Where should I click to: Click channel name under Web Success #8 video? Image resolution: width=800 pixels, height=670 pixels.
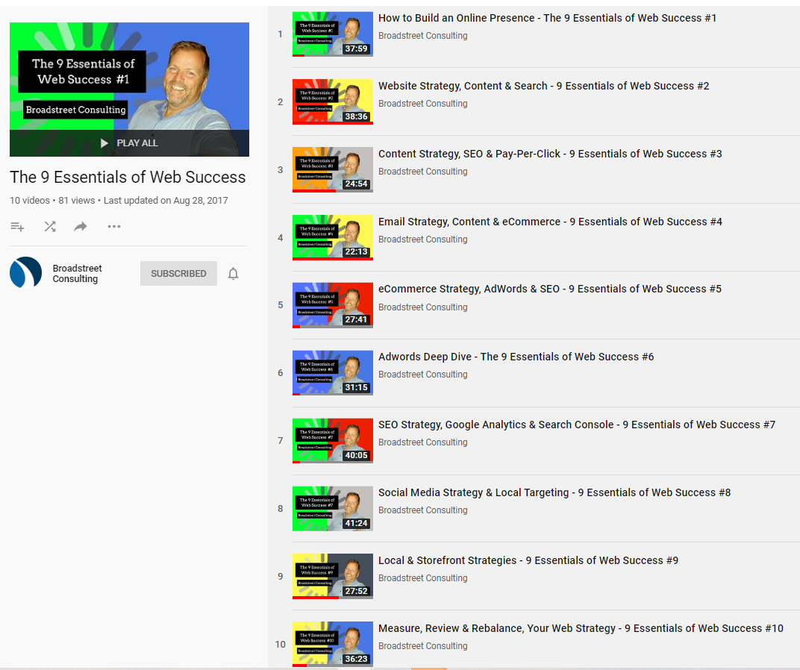[422, 510]
